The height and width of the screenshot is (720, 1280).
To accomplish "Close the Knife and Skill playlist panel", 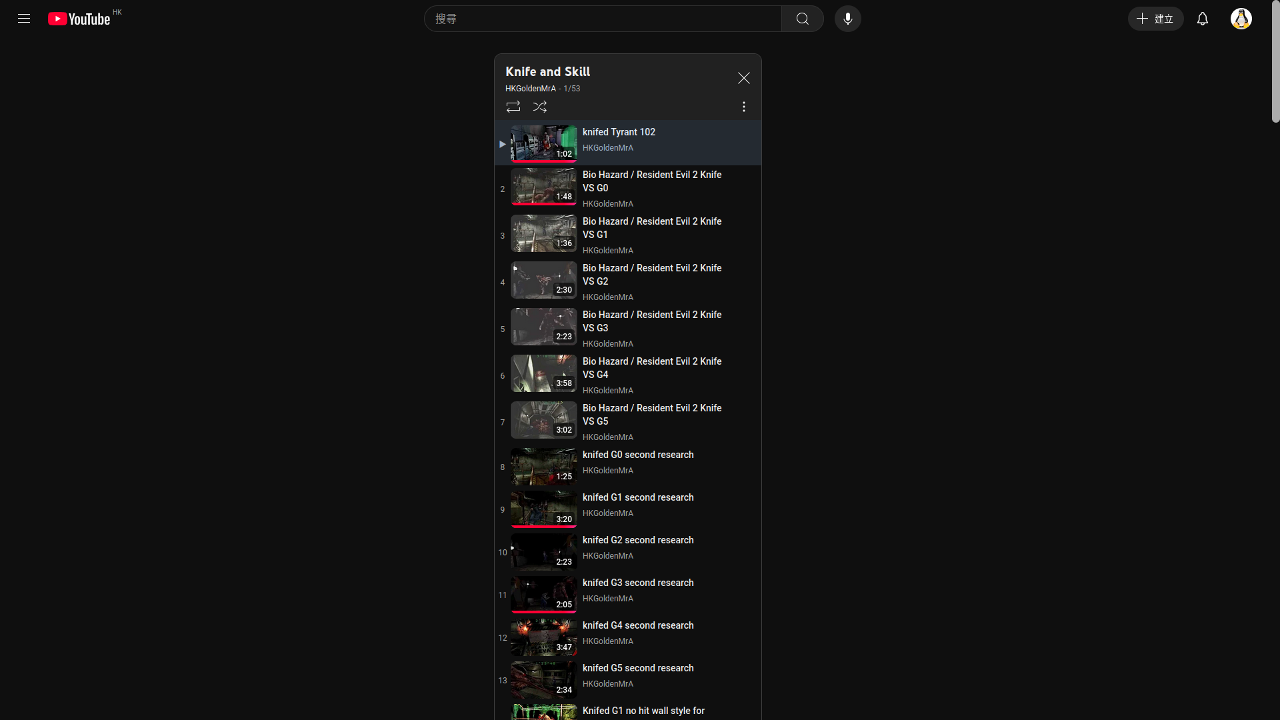I will click(x=744, y=78).
